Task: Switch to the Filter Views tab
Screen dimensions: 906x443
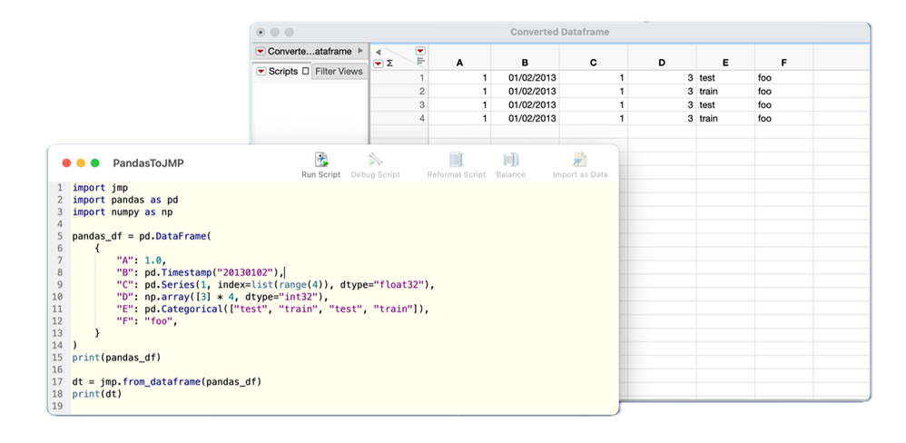Action: pos(339,72)
